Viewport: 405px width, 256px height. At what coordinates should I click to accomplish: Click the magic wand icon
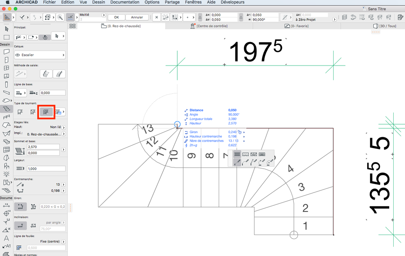pyautogui.click(x=60, y=17)
